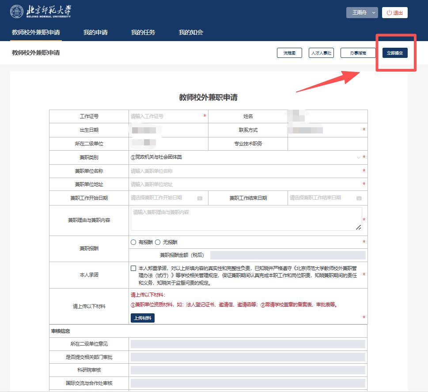428x392 pixels.
Task: Switch to 我的任务 tab
Action: tap(143, 32)
